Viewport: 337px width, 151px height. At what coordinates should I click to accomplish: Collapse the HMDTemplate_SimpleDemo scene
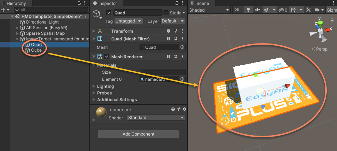pos(12,17)
